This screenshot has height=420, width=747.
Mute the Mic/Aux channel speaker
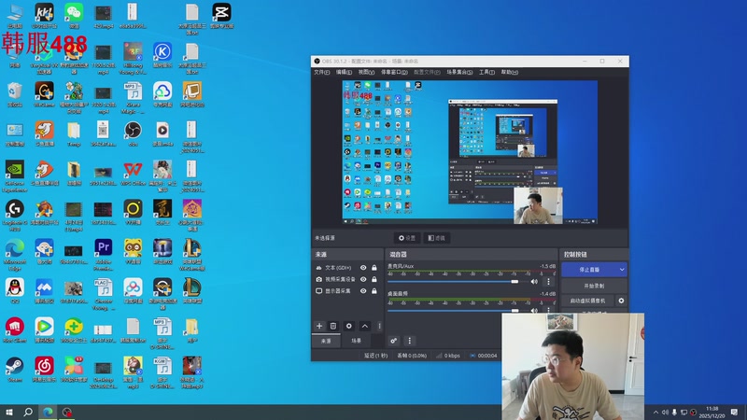click(x=534, y=282)
